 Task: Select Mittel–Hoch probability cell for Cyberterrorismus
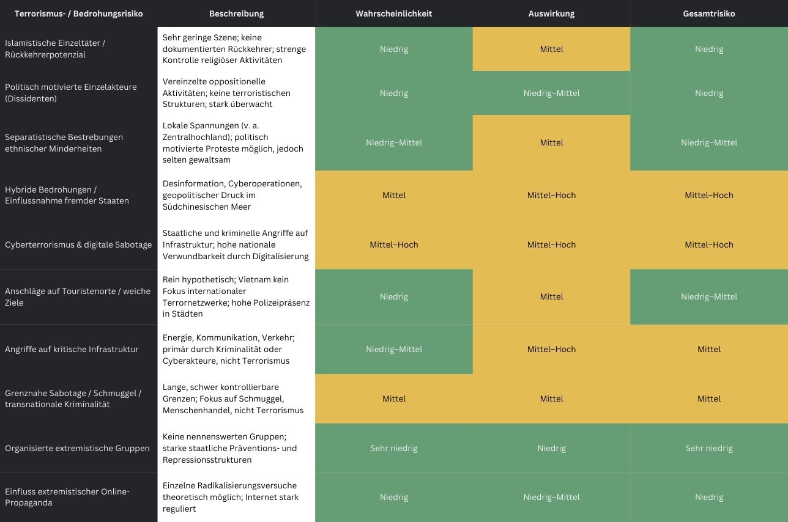click(393, 244)
